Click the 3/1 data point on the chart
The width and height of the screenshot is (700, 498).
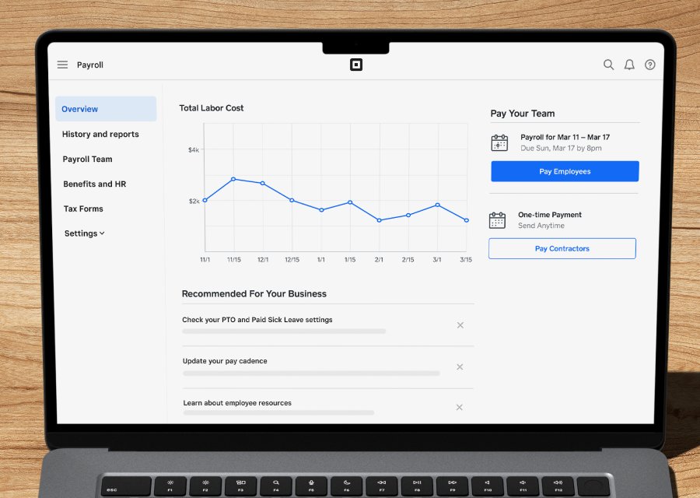tap(437, 205)
